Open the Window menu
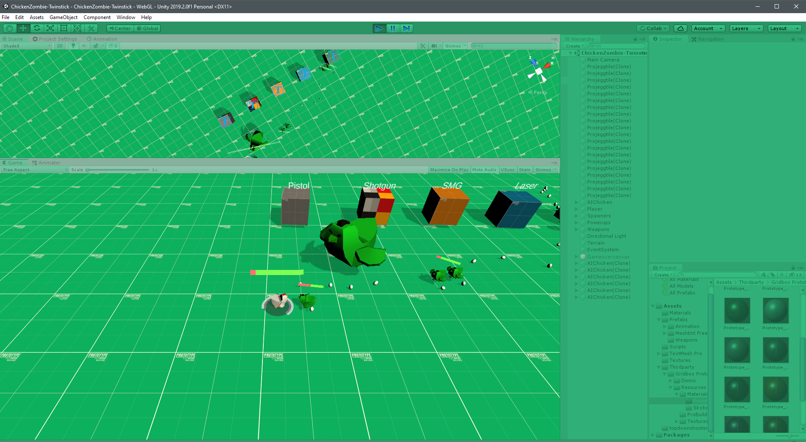This screenshot has width=806, height=442. pyautogui.click(x=126, y=17)
